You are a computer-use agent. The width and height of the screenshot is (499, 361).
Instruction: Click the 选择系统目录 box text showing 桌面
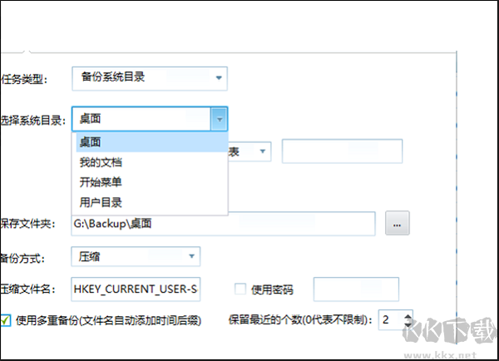click(x=140, y=120)
